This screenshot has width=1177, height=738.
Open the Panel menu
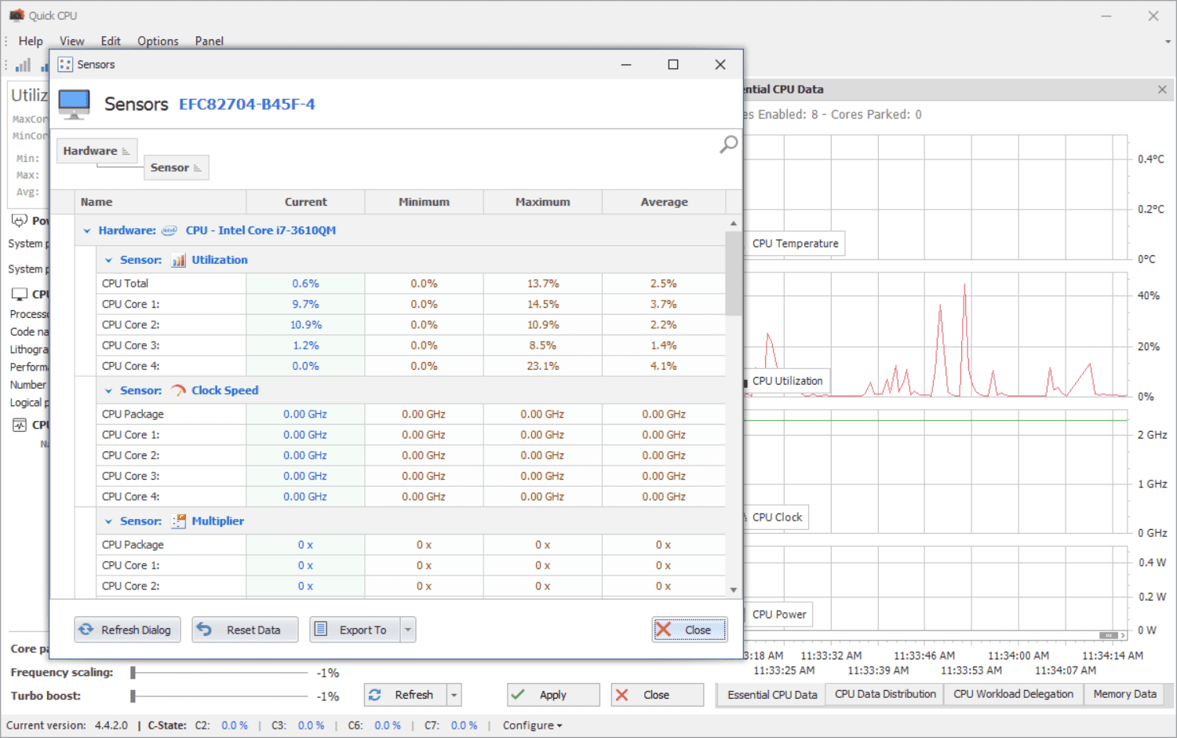[210, 41]
